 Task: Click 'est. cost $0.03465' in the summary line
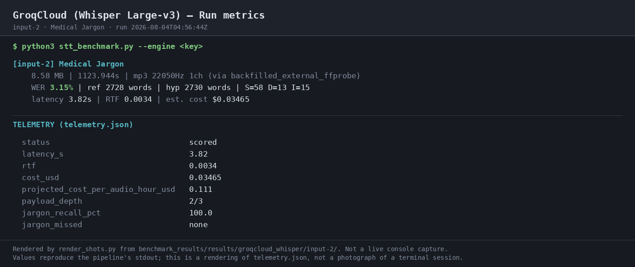tap(208, 100)
